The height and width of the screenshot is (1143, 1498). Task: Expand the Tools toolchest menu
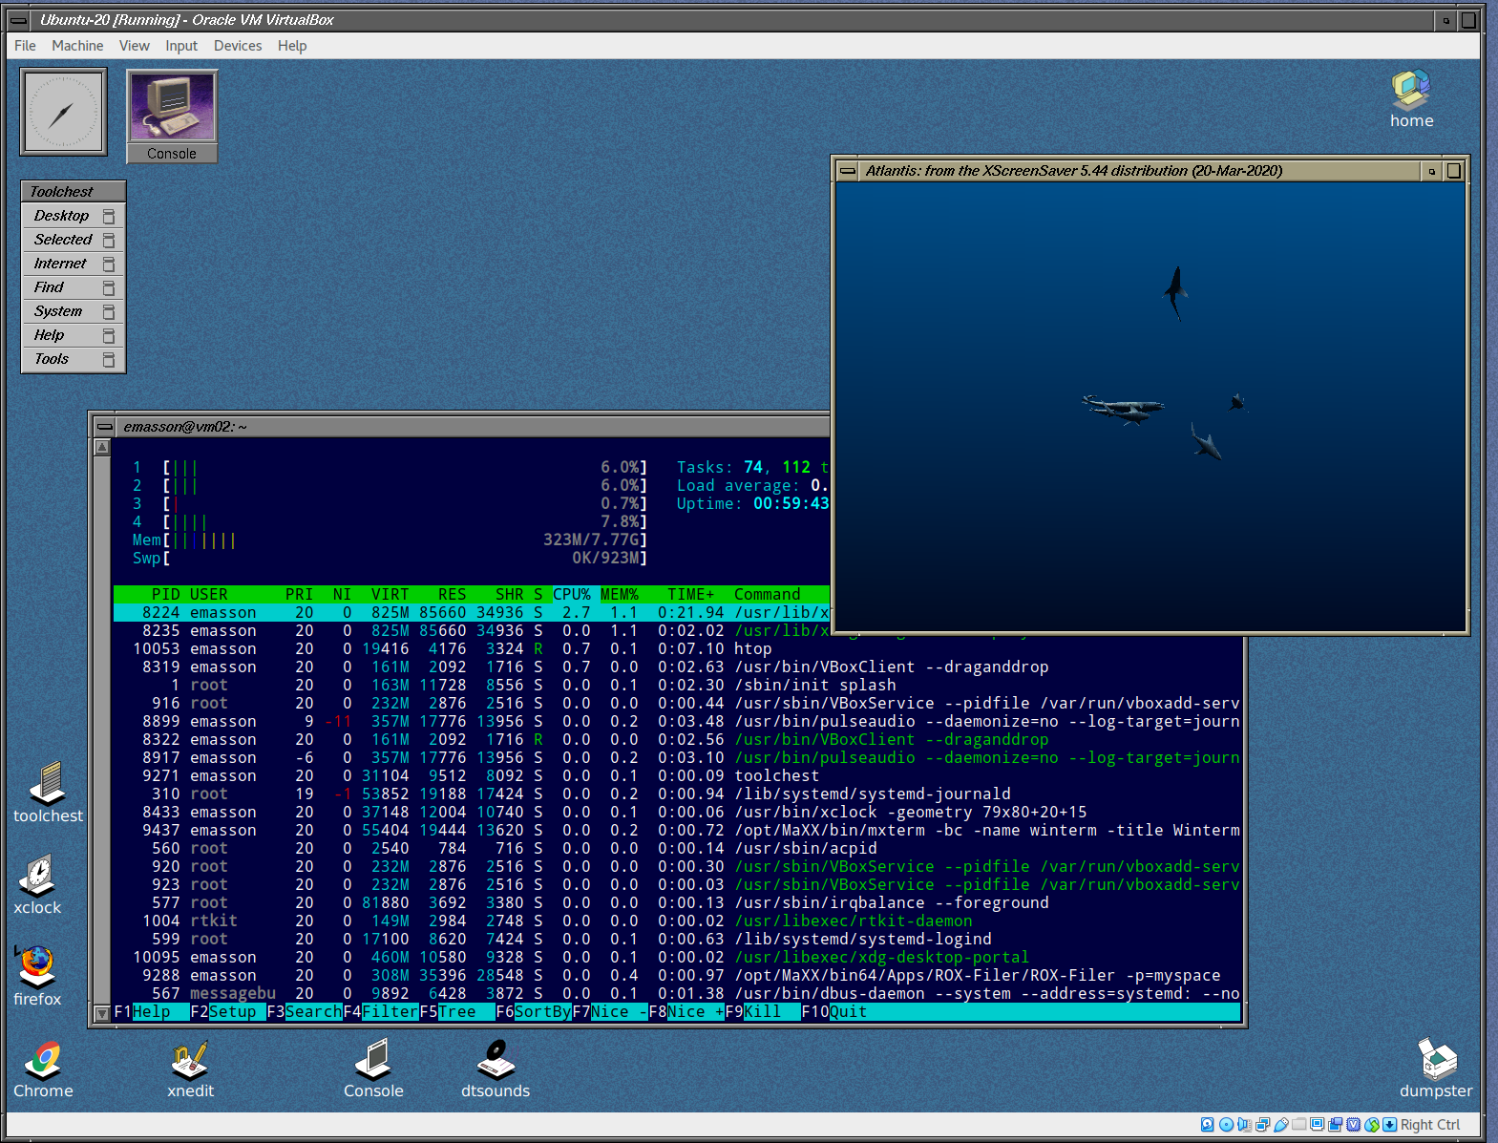52,359
